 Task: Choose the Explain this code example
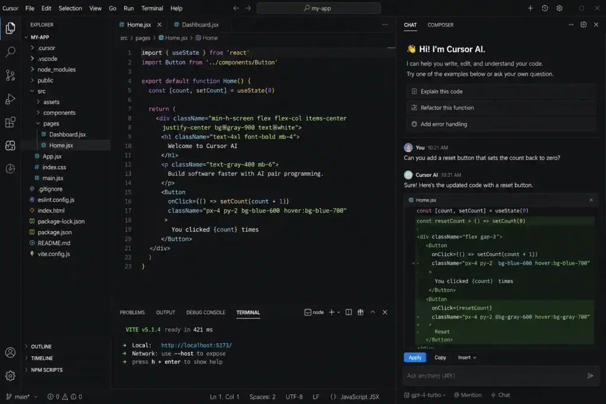coord(501,92)
